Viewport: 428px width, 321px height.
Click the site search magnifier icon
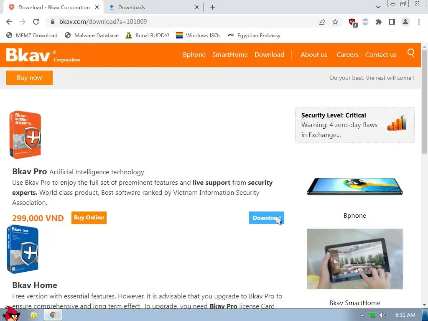411,53
